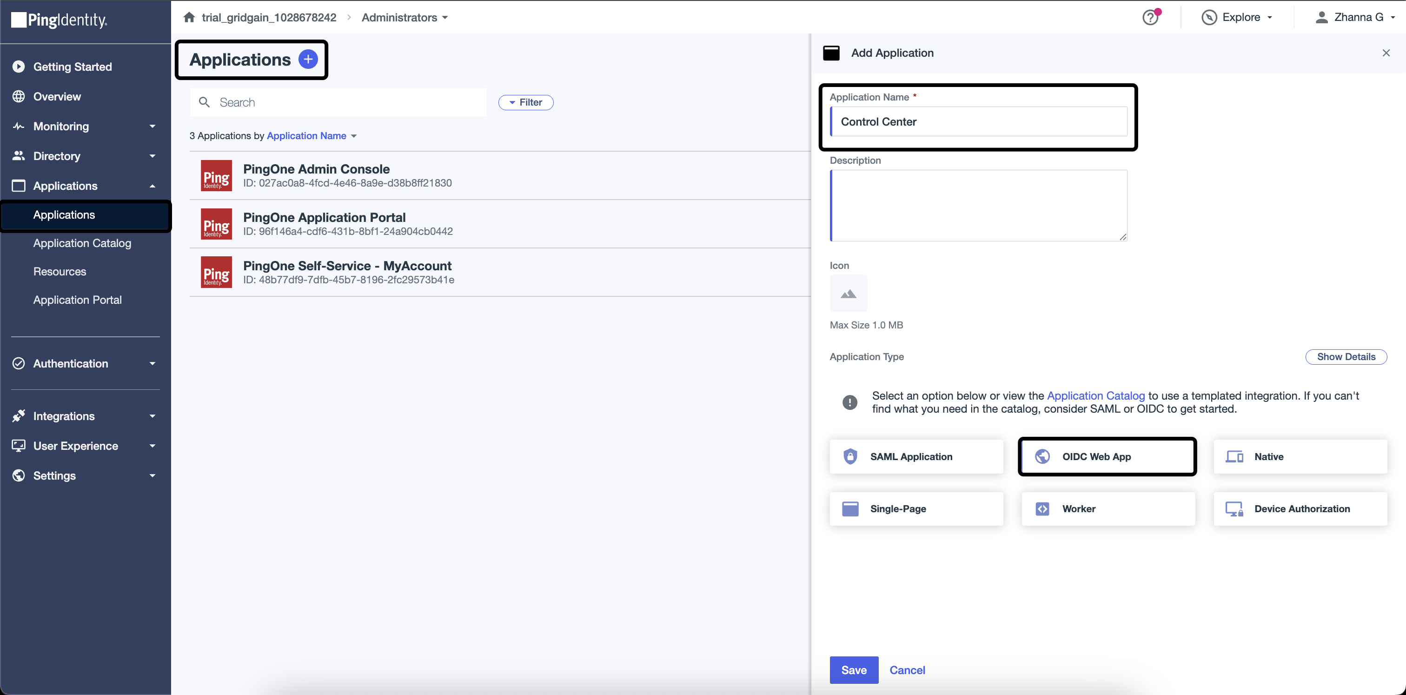
Task: Cancel adding the application
Action: (x=907, y=670)
